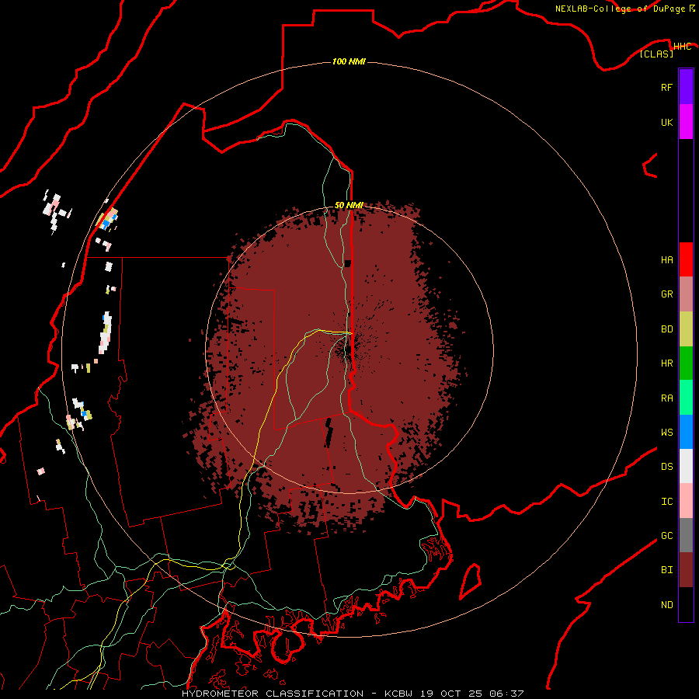This screenshot has height=699, width=699.
Task: Click the IC legend label
Action: [x=666, y=502]
